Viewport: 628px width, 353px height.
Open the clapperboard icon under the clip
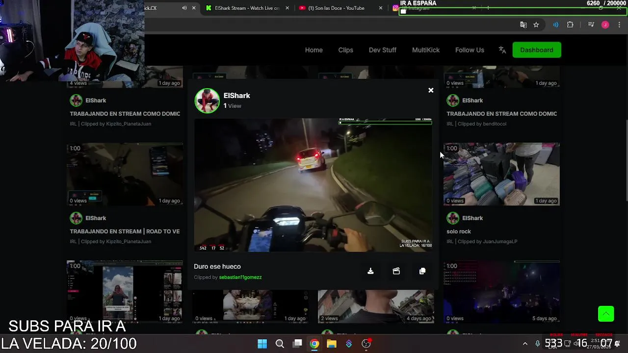396,271
